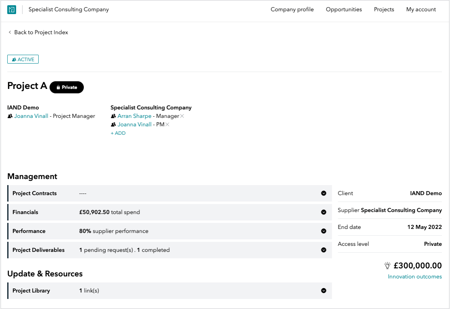Open Innovation outcomes link
Viewport: 450px width, 309px height.
(415, 277)
